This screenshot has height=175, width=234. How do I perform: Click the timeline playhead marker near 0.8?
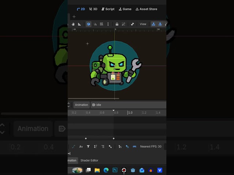pos(114,110)
